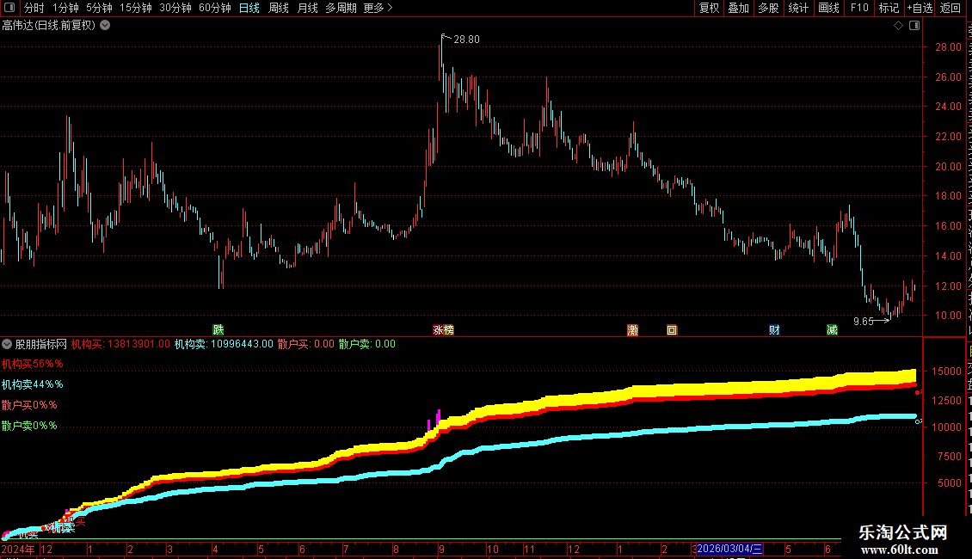Click the 股朋指标网 indicator name

tap(41, 344)
